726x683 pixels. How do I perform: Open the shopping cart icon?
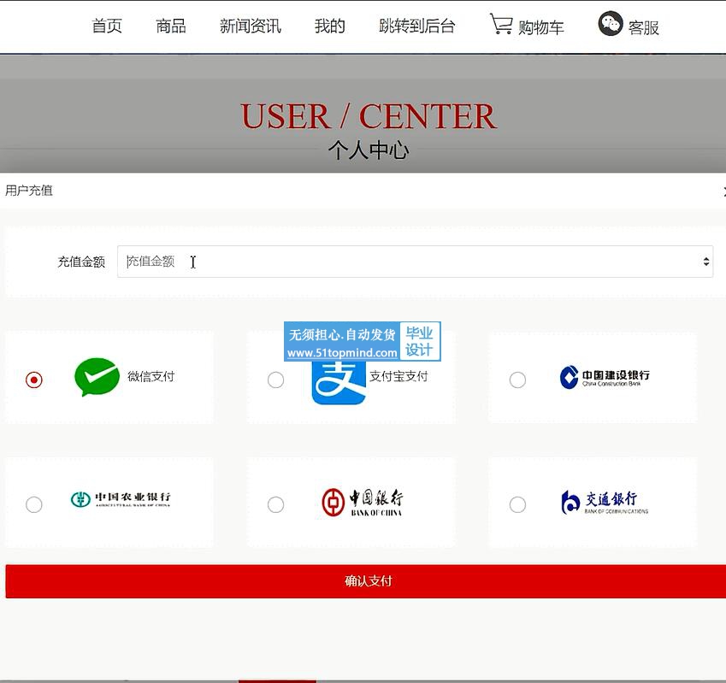point(501,24)
